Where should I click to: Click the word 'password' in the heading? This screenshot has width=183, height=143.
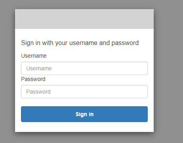pyautogui.click(x=125, y=43)
